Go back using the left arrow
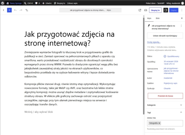 point(3,10)
